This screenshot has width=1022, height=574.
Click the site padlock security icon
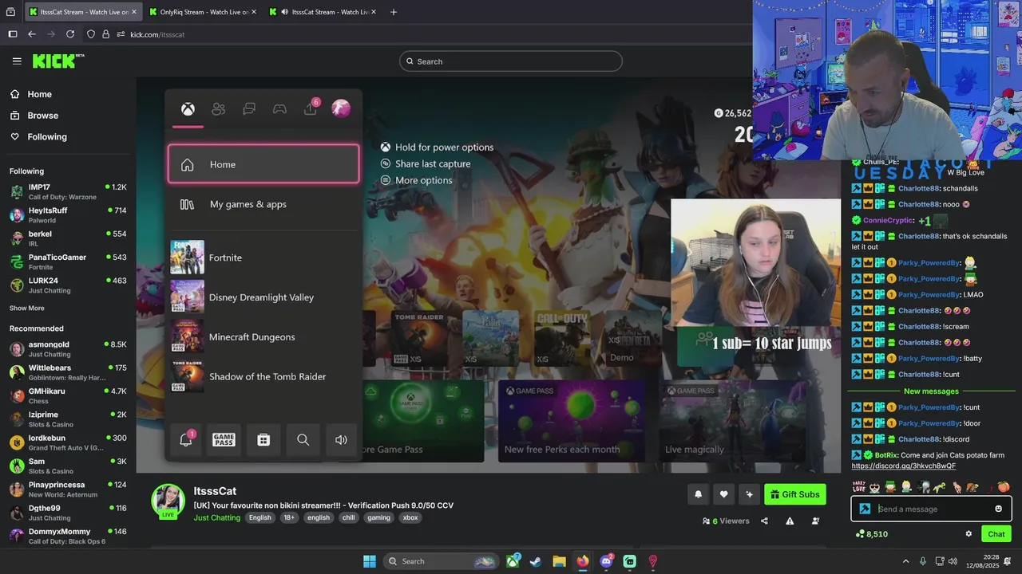point(105,34)
